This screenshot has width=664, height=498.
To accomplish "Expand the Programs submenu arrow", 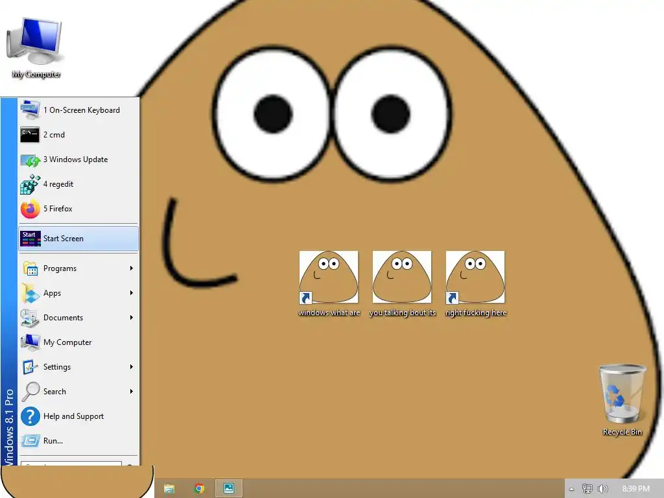I will point(132,268).
